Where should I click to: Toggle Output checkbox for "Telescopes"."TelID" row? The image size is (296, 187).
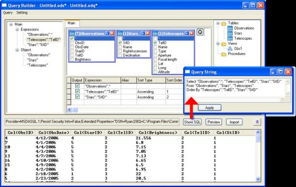point(77,91)
